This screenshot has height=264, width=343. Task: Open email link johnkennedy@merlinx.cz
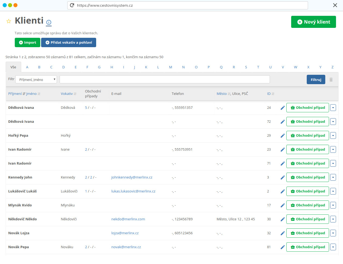tap(132, 177)
